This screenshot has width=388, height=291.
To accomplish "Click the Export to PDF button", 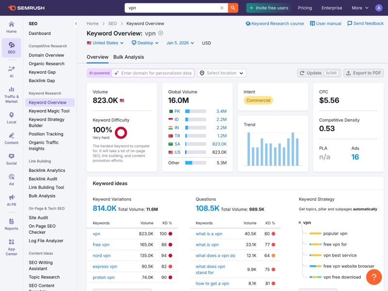I will click(364, 73).
